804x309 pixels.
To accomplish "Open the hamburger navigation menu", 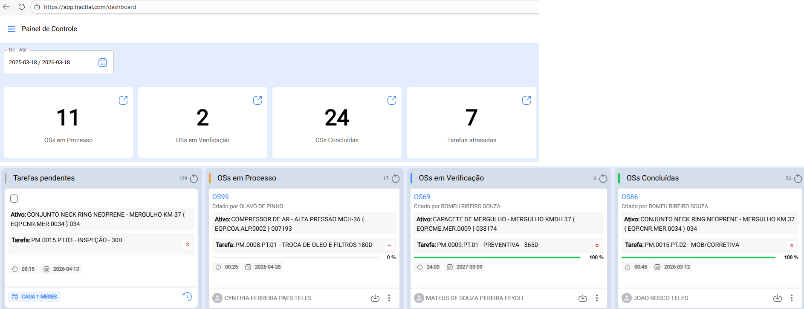I will pos(12,29).
